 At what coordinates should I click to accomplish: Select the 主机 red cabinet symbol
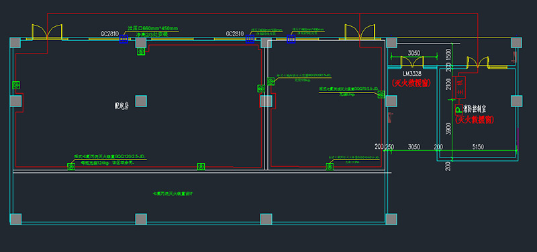point(459,87)
